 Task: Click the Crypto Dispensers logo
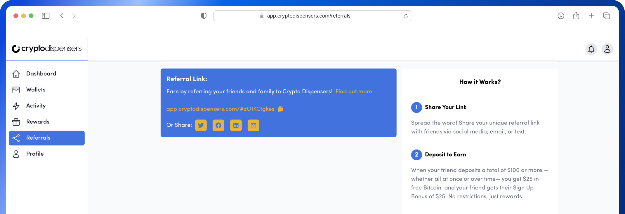point(47,48)
